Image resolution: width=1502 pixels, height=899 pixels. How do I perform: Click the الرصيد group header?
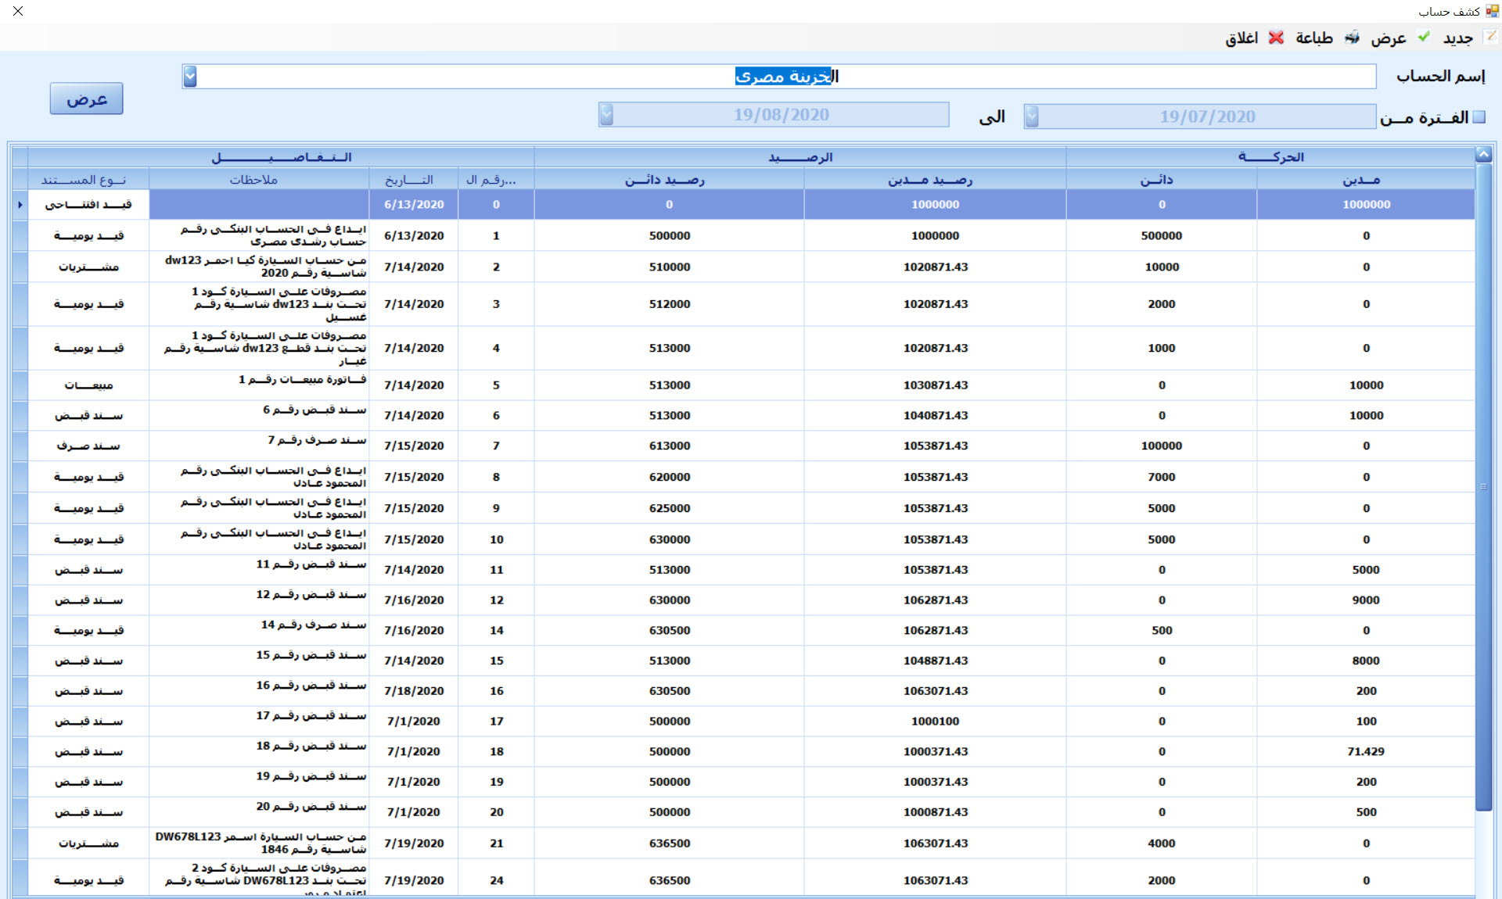[x=800, y=157]
